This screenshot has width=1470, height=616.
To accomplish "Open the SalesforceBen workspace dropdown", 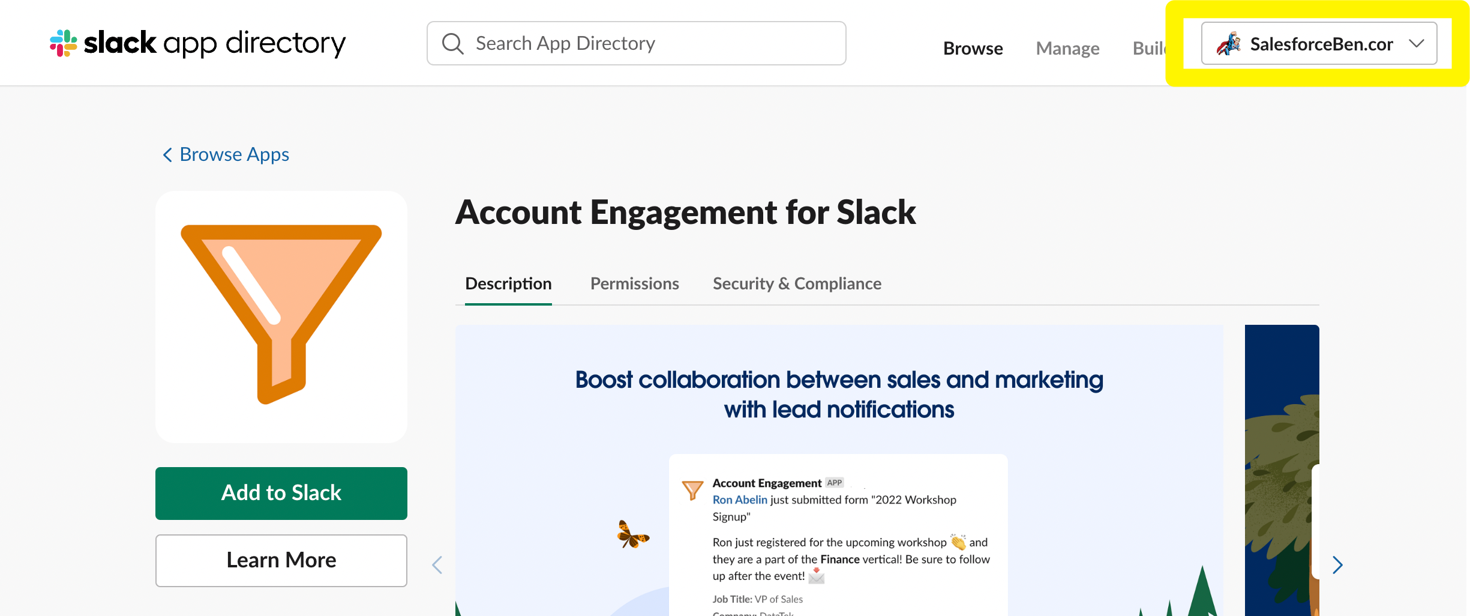I will [x=1319, y=43].
